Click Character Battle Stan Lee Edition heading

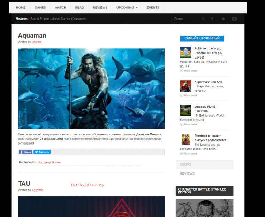204,191
